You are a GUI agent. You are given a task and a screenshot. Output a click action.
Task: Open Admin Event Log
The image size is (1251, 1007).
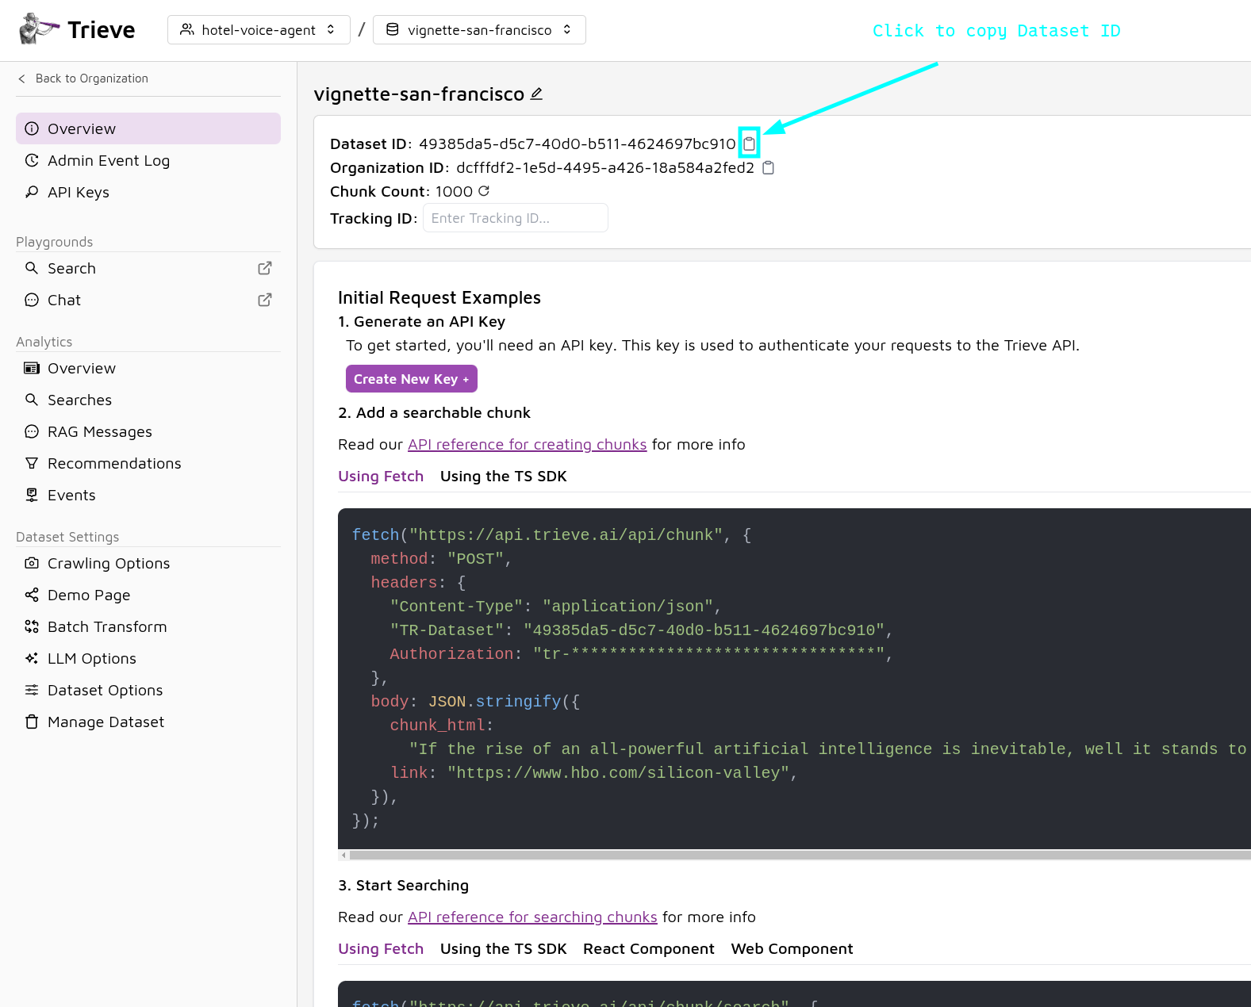pos(148,160)
